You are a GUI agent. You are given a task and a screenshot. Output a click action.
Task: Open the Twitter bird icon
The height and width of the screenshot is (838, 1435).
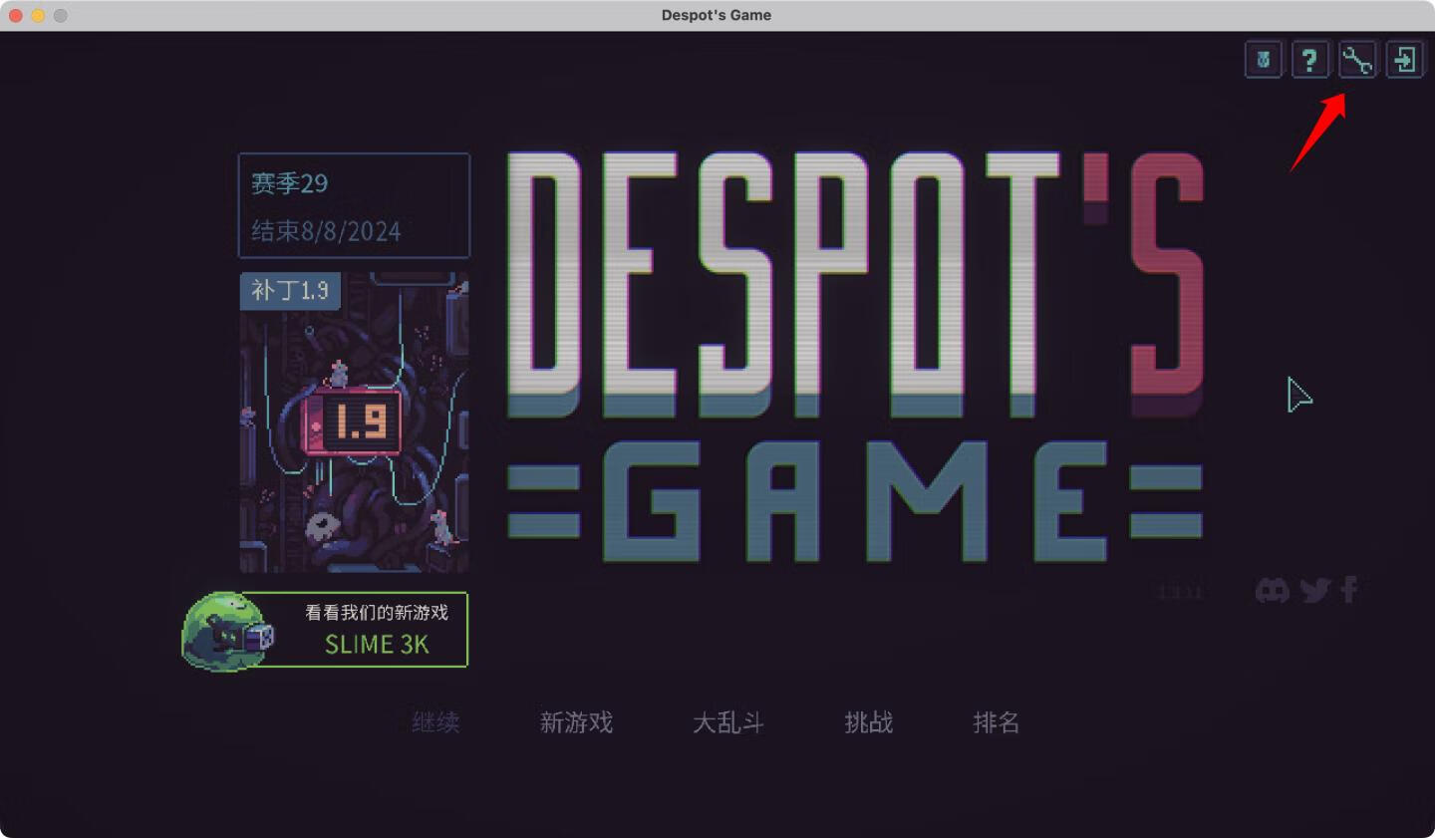click(x=1314, y=590)
